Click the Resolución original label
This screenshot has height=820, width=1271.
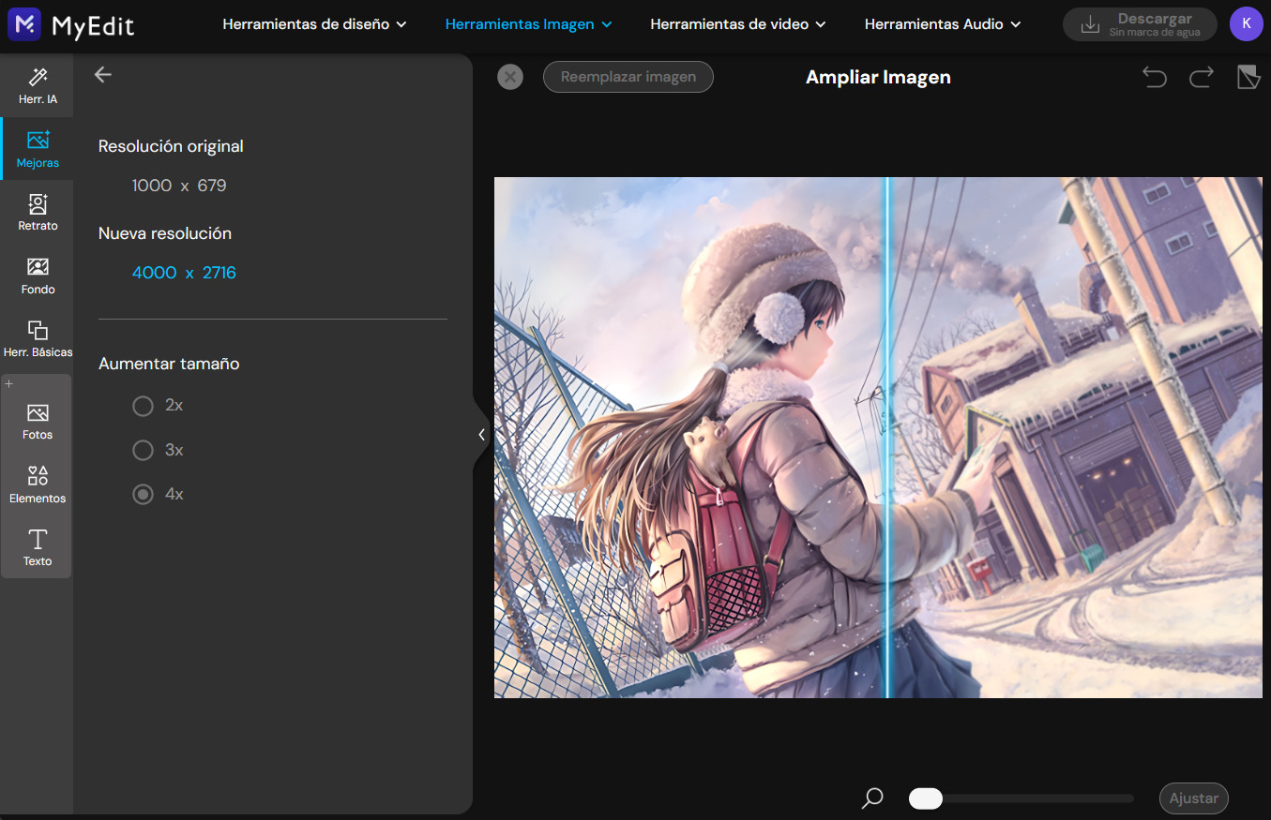click(x=171, y=146)
